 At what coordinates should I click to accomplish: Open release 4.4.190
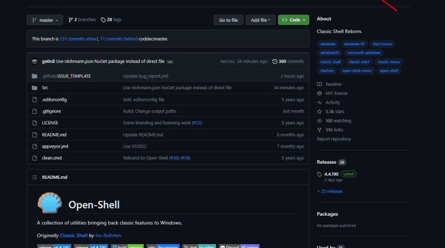[331, 174]
